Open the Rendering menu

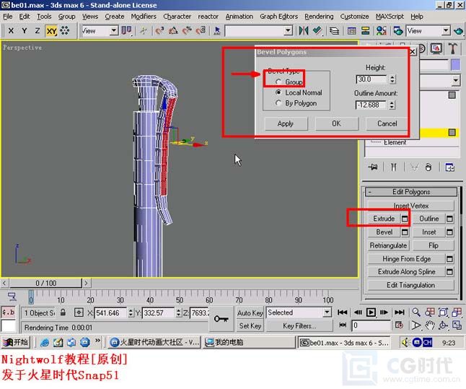[319, 17]
